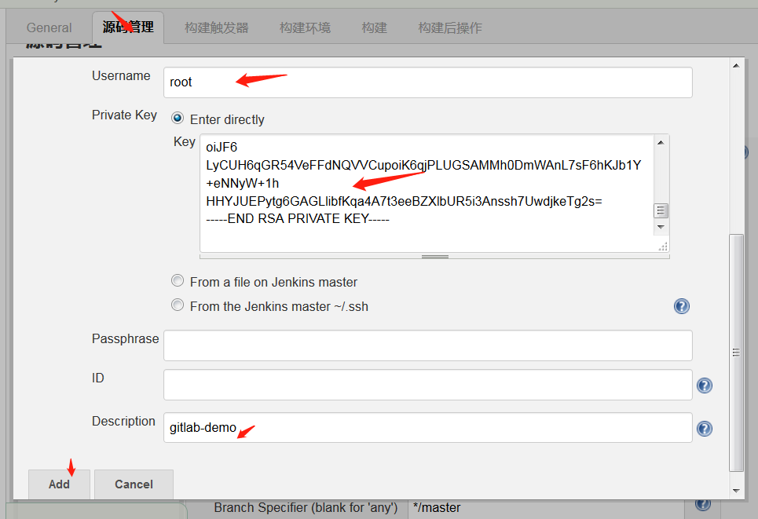Switch to the General tab
Viewport: 758px width, 519px height.
(49, 27)
